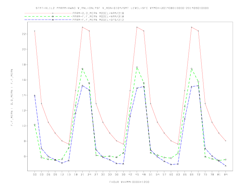Click x-axis forecast hour label 63
246x190 pixels.
[178, 174]
